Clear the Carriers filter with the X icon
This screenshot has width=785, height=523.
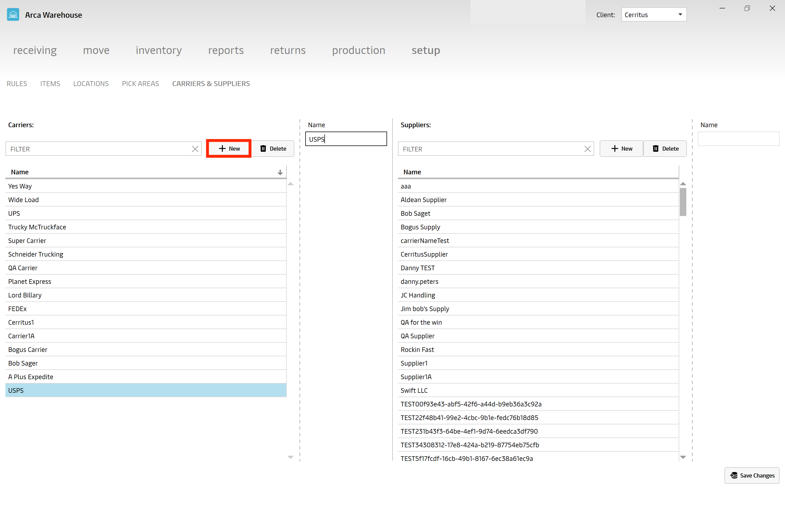[195, 149]
